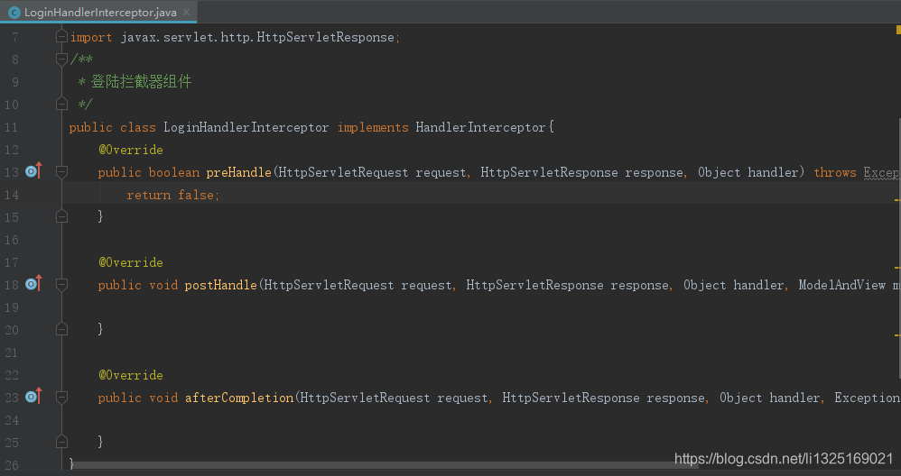Click line number 18 in the gutter
Viewport: 901px width, 476px height.
12,285
